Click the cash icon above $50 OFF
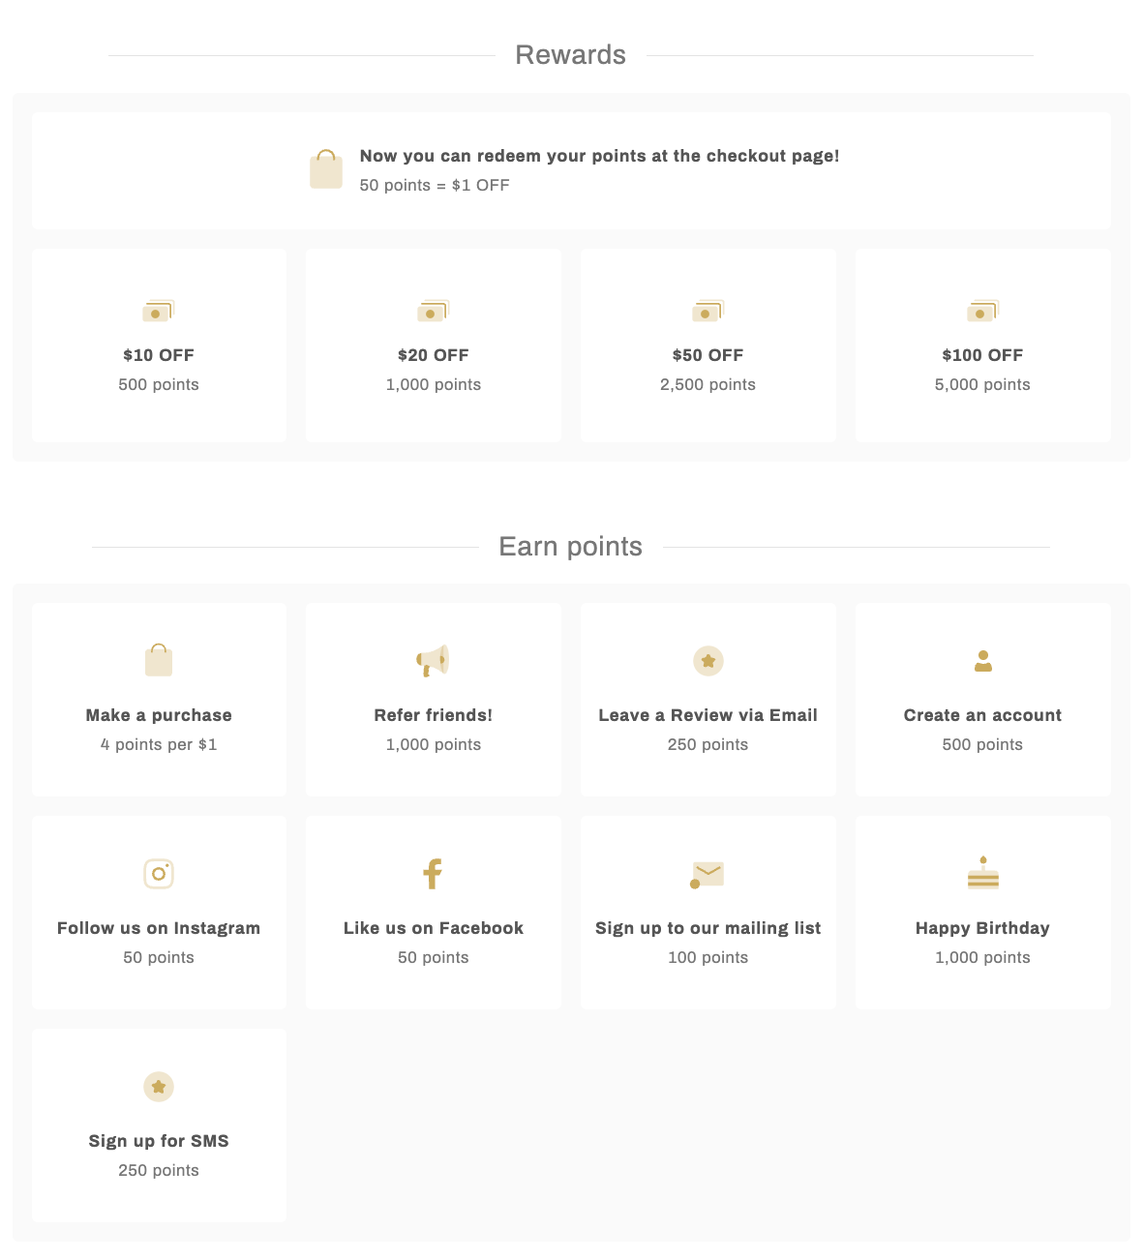1144x1260 pixels. pos(708,311)
